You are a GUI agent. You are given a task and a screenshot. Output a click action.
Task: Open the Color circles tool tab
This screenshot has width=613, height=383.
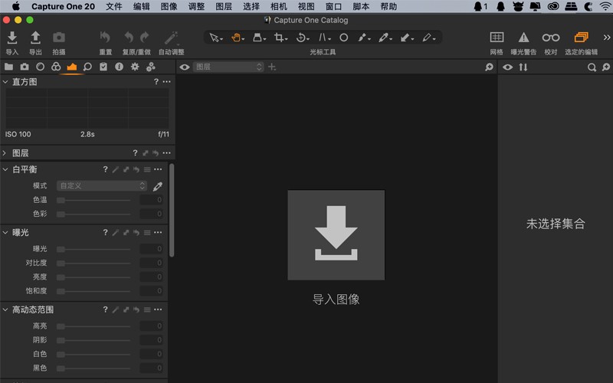tap(56, 67)
